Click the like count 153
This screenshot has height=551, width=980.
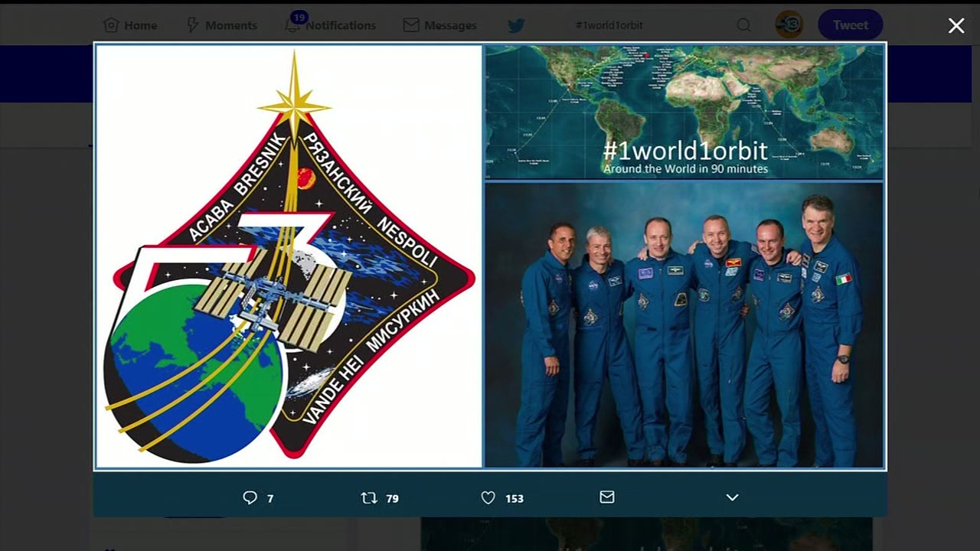[514, 498]
